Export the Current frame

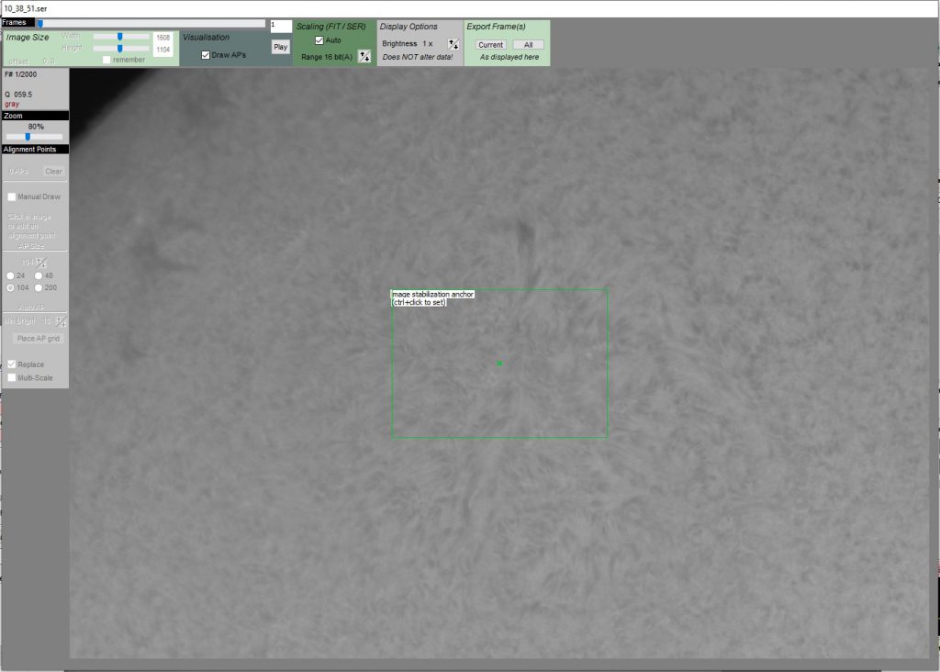click(x=491, y=45)
